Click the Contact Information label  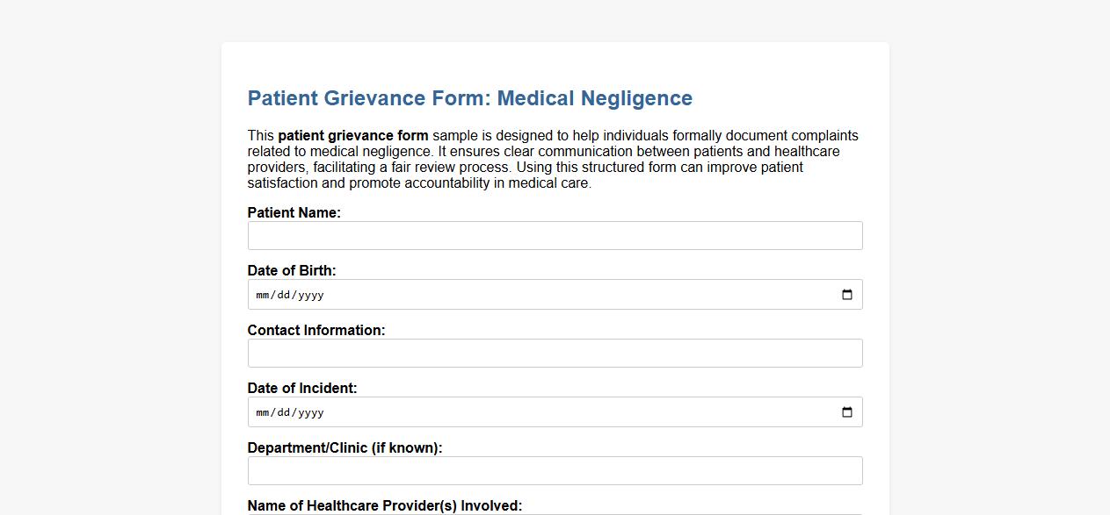(x=316, y=330)
